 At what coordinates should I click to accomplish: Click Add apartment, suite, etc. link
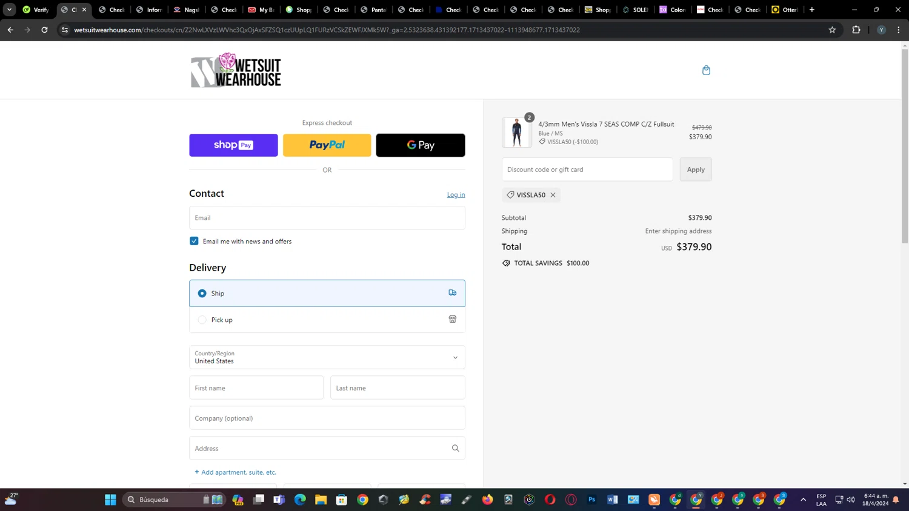[x=236, y=472]
